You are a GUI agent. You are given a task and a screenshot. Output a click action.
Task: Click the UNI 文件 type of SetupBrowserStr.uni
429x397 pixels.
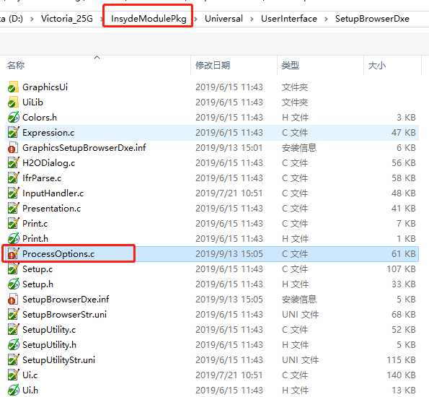tap(300, 314)
